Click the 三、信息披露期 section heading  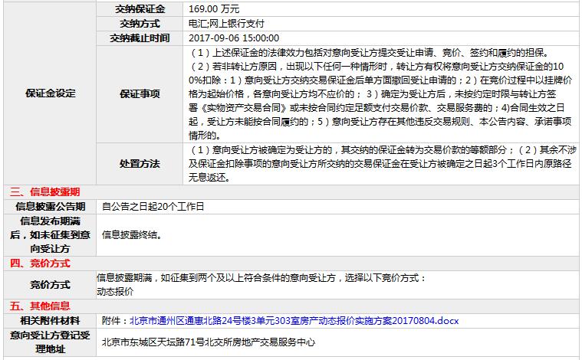pos(44,191)
